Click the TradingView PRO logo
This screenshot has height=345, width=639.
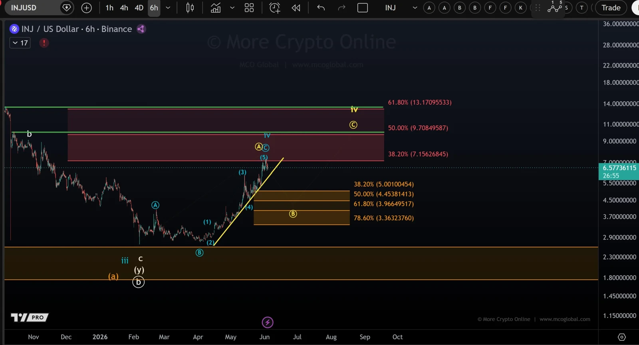click(x=30, y=317)
